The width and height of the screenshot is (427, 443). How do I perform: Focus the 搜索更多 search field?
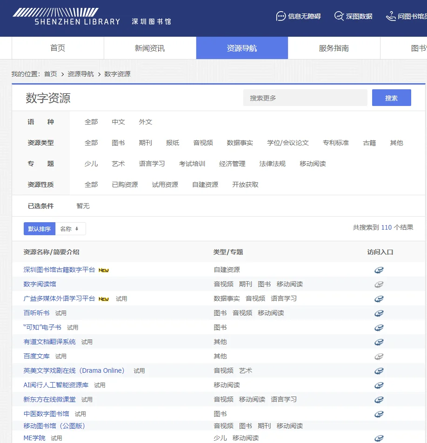[x=305, y=98]
